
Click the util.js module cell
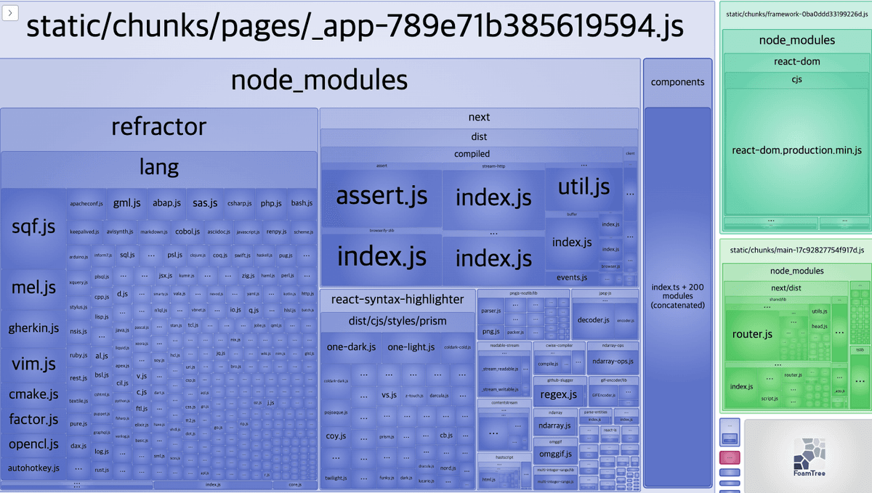(584, 187)
